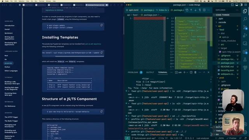249x140 pixels.
Task: Click the git branch feature/user-post-api status item
Action: [x=144, y=138]
